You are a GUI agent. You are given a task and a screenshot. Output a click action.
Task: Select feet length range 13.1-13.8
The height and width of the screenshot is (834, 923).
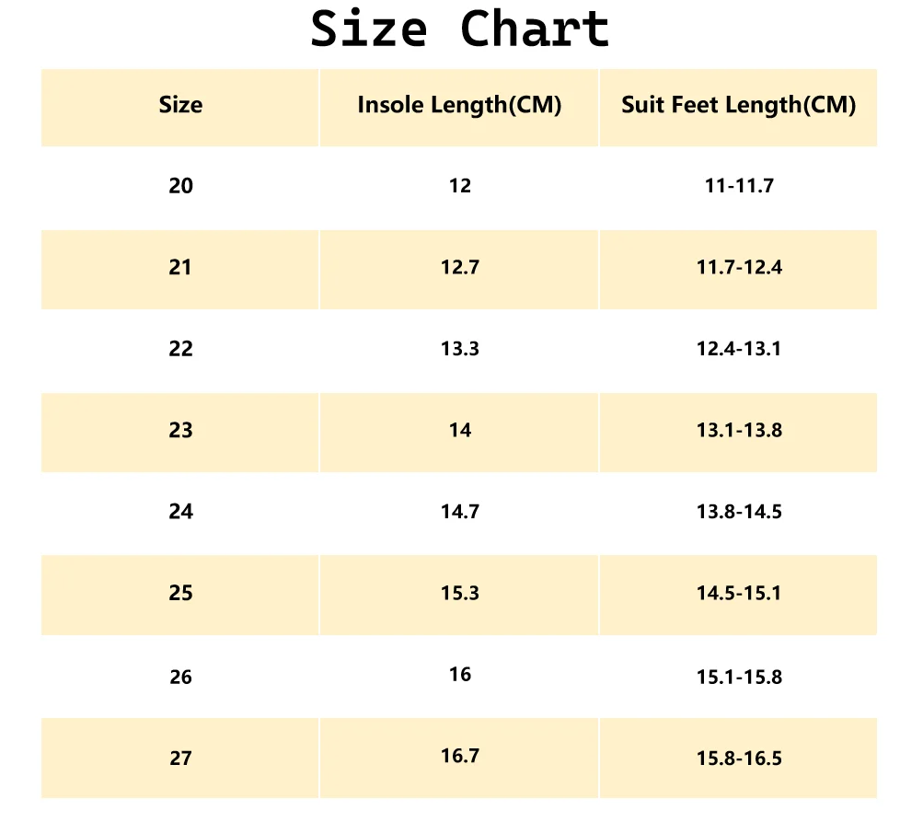tap(739, 430)
